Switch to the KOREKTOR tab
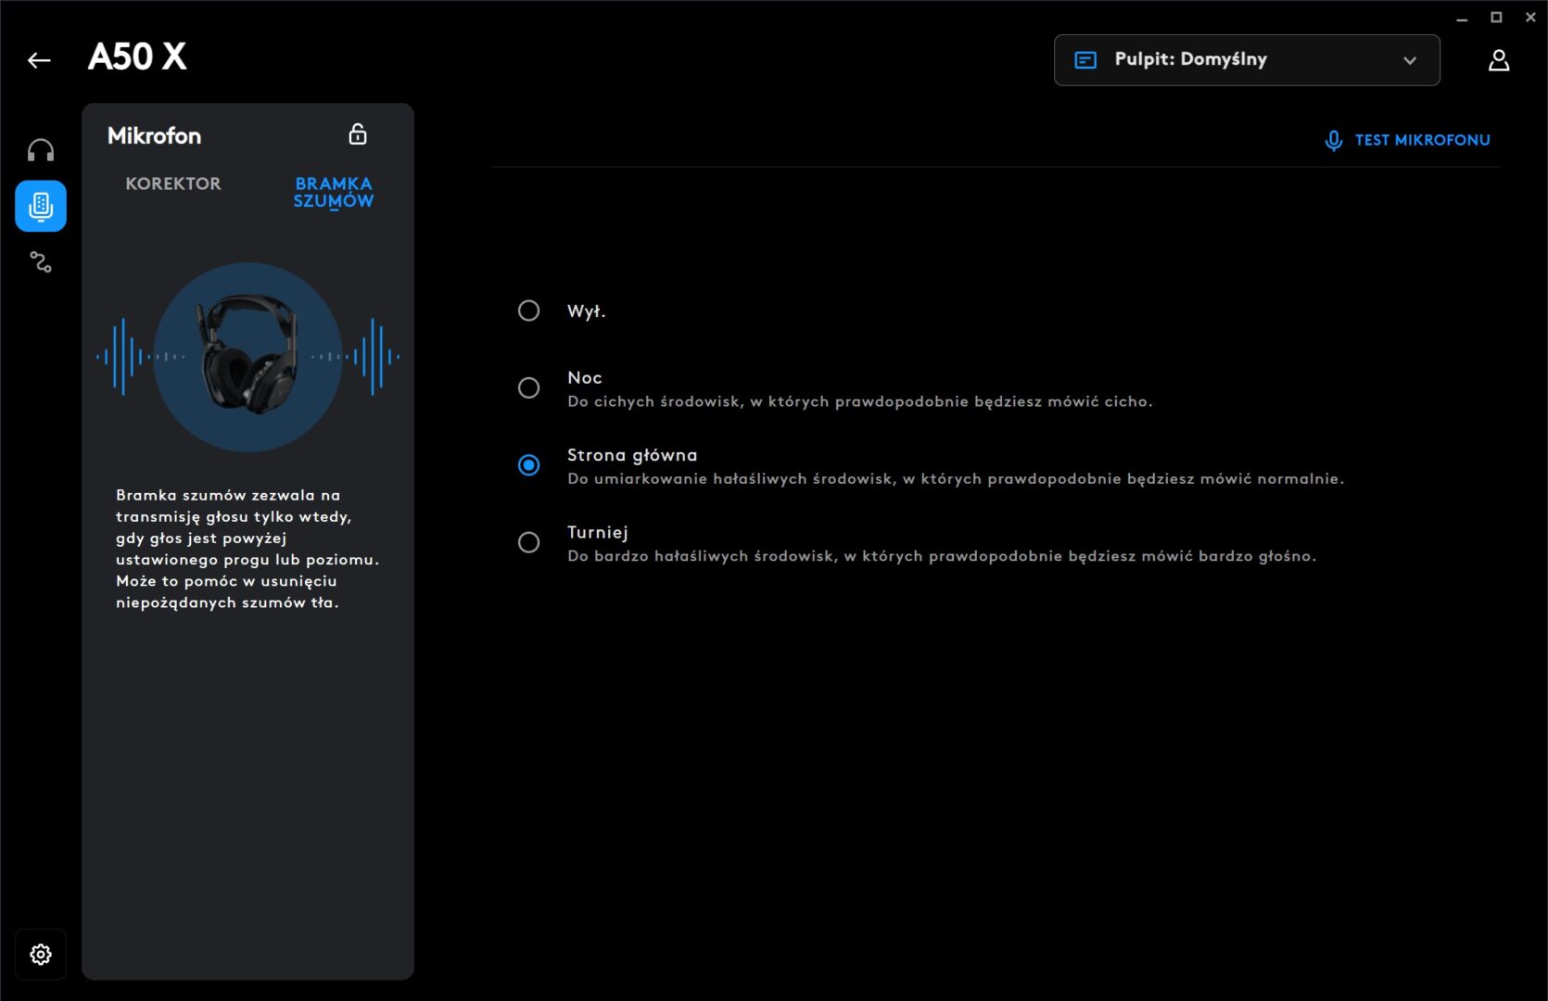Viewport: 1548px width, 1001px height. (173, 184)
